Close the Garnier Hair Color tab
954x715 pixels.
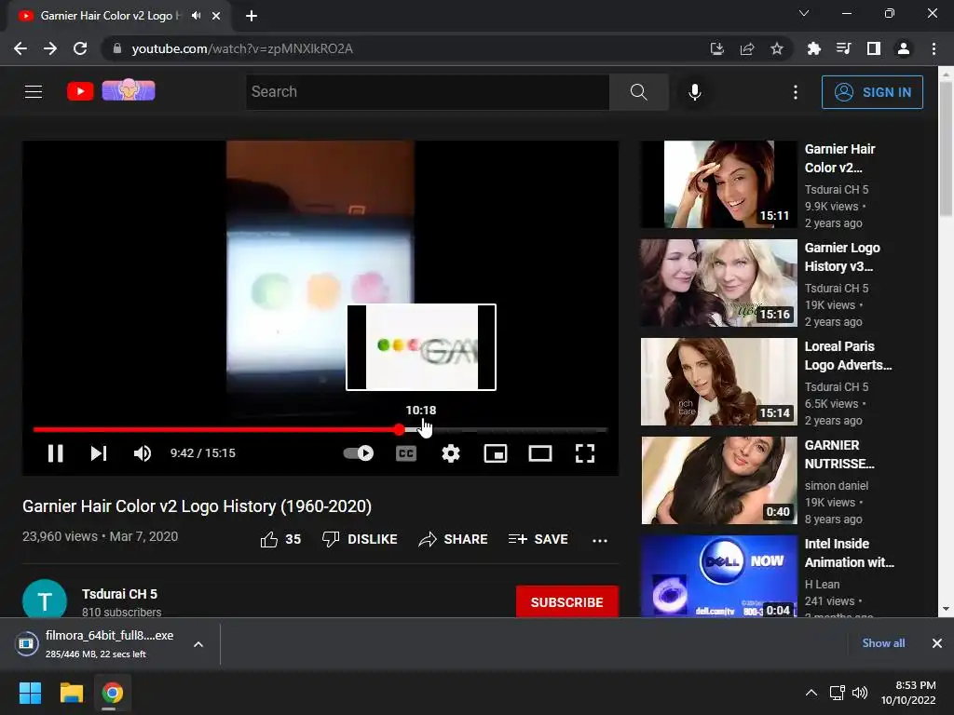pos(216,16)
